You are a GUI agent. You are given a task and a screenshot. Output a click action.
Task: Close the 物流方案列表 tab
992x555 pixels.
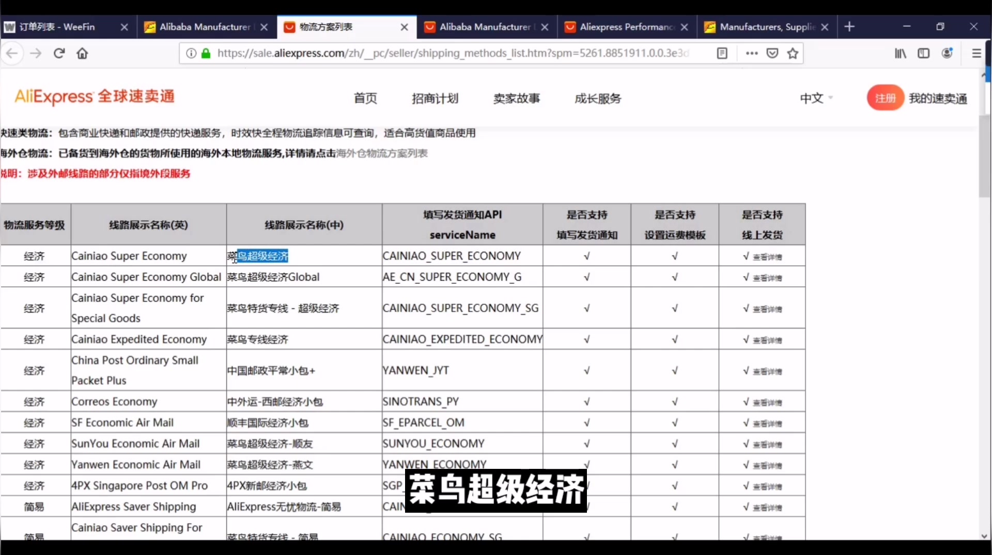click(405, 27)
